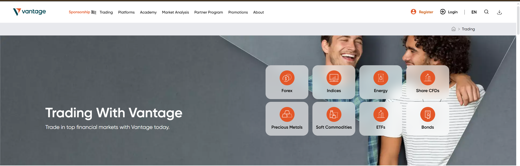Click the Register link
Image resolution: width=520 pixels, height=166 pixels.
[426, 12]
